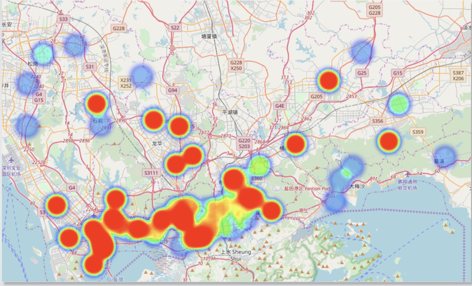
Task: Click the 恩上 place label
Action: pos(303,210)
